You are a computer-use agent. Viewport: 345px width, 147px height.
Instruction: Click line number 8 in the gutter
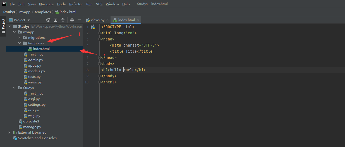coord(88,70)
